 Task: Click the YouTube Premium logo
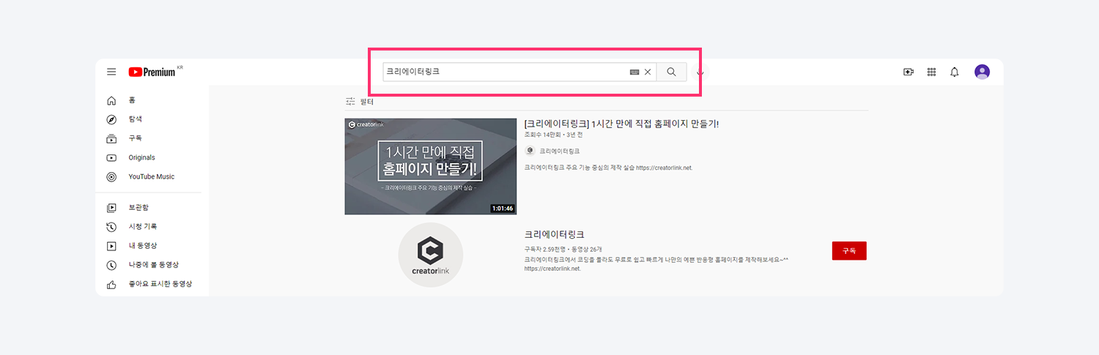[152, 72]
